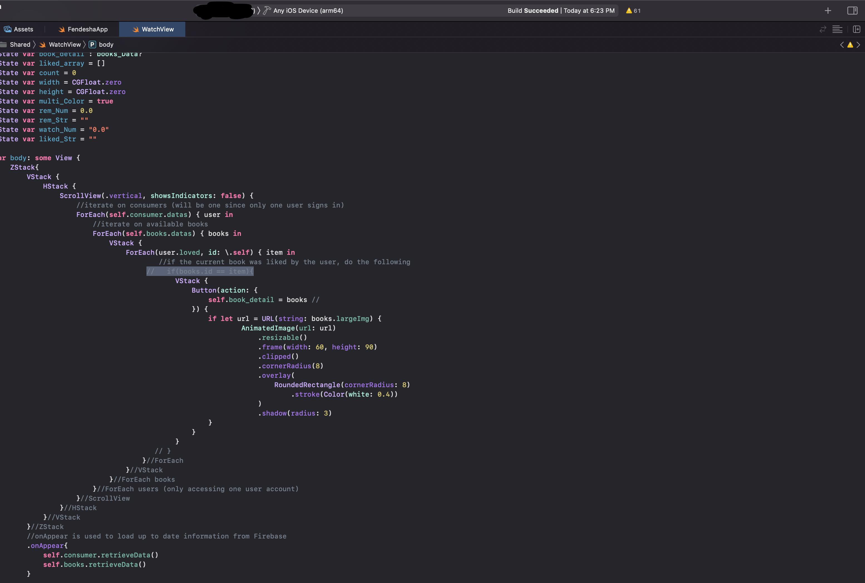Toggle the inspector panel visibility
The height and width of the screenshot is (583, 865).
coord(852,10)
